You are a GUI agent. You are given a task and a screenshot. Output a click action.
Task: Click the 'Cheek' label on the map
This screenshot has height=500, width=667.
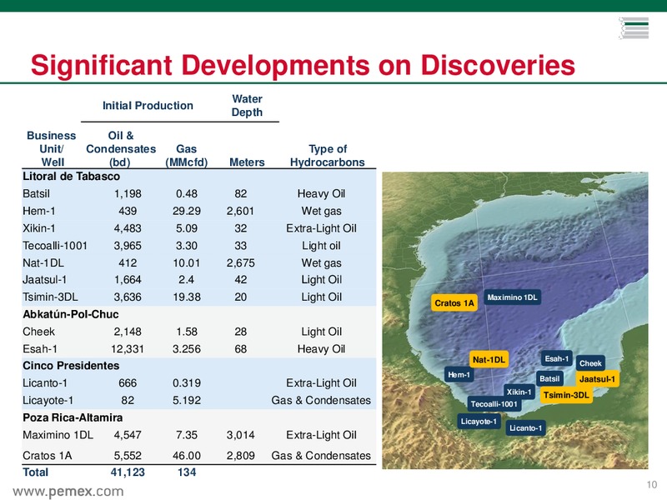pos(590,363)
